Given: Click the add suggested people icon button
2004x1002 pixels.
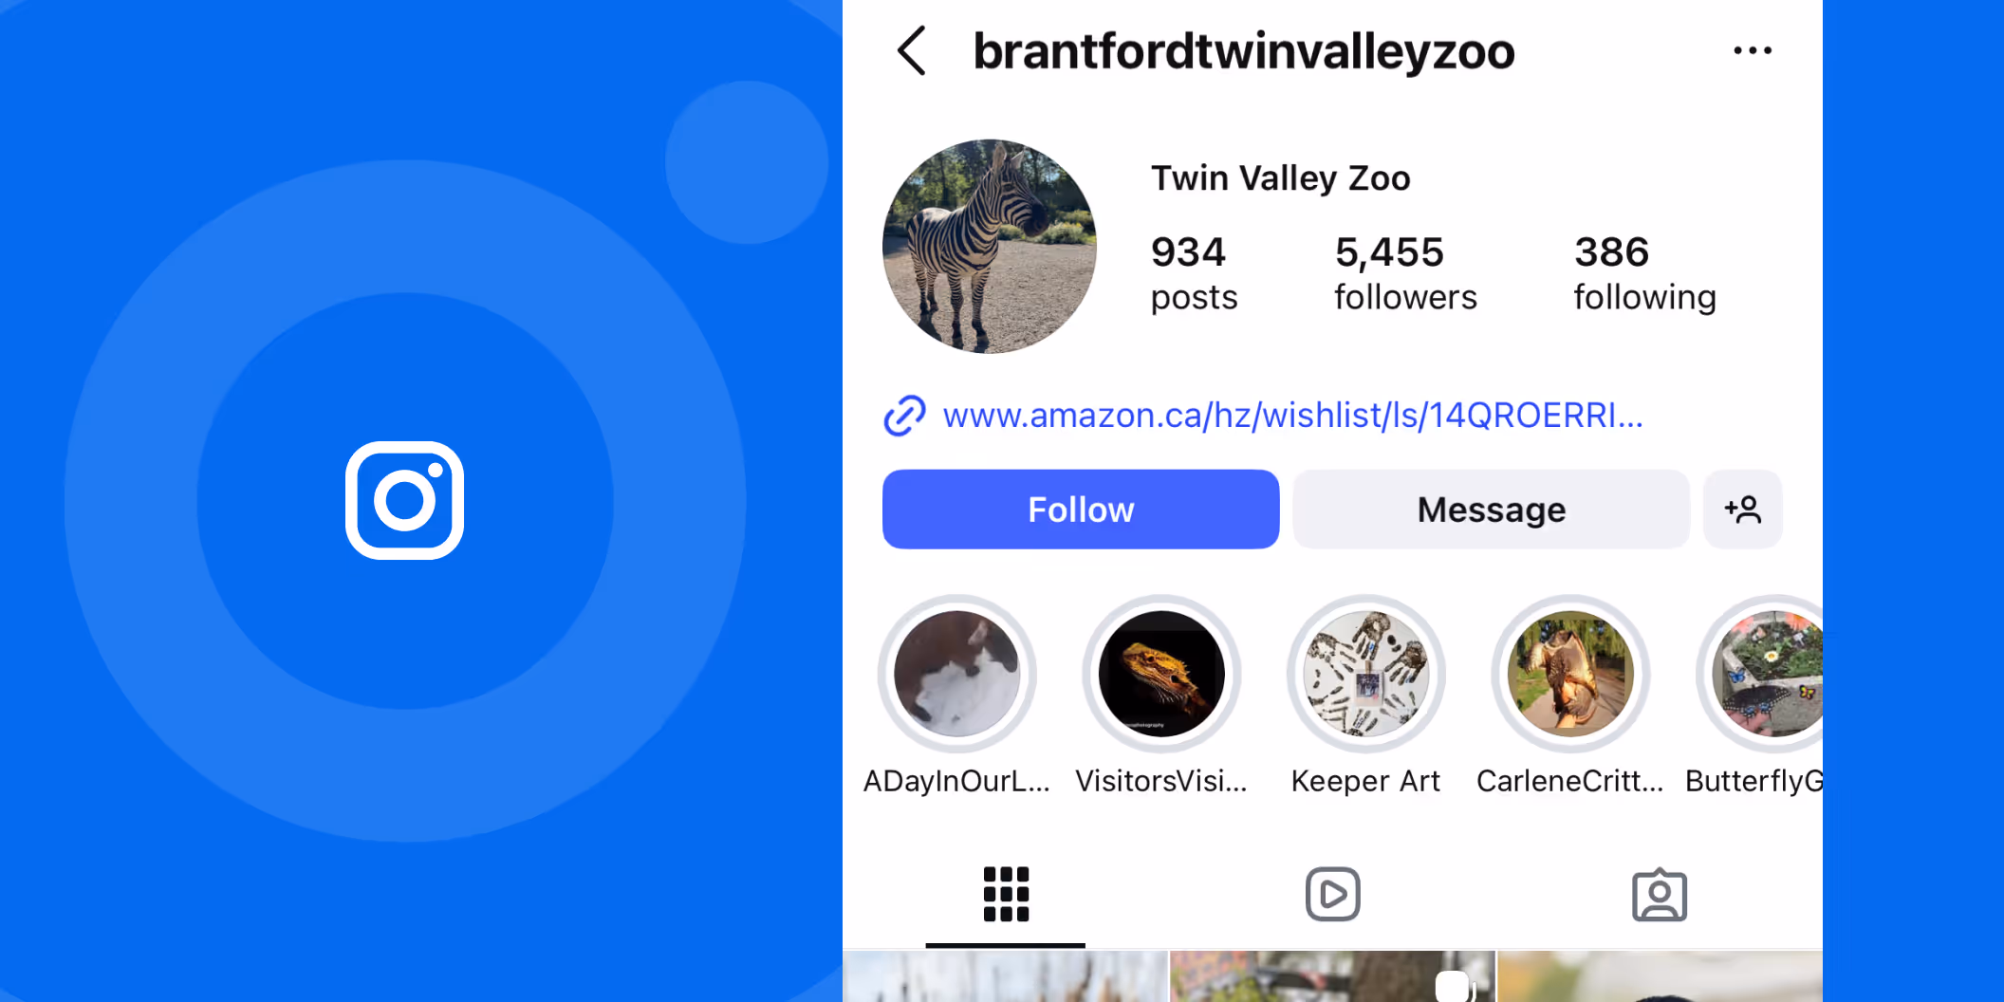Looking at the screenshot, I should 1742,510.
